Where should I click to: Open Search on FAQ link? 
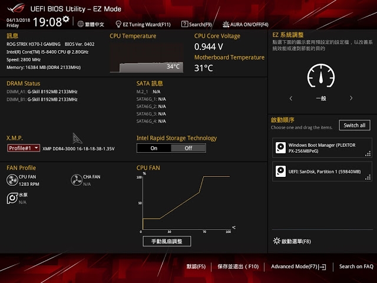(356, 266)
